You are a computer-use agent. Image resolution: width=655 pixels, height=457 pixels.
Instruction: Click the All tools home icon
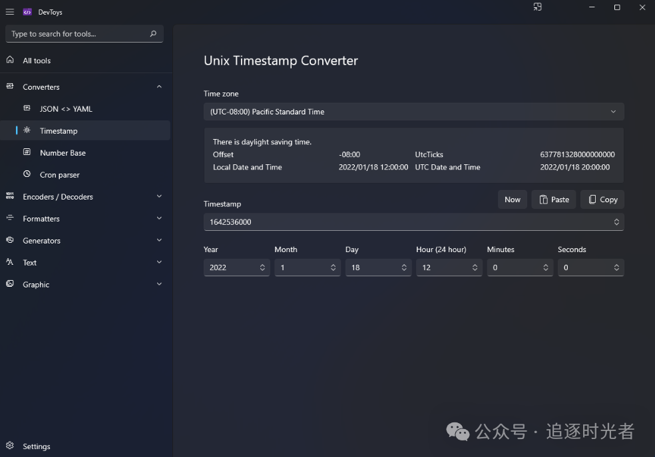pos(10,60)
